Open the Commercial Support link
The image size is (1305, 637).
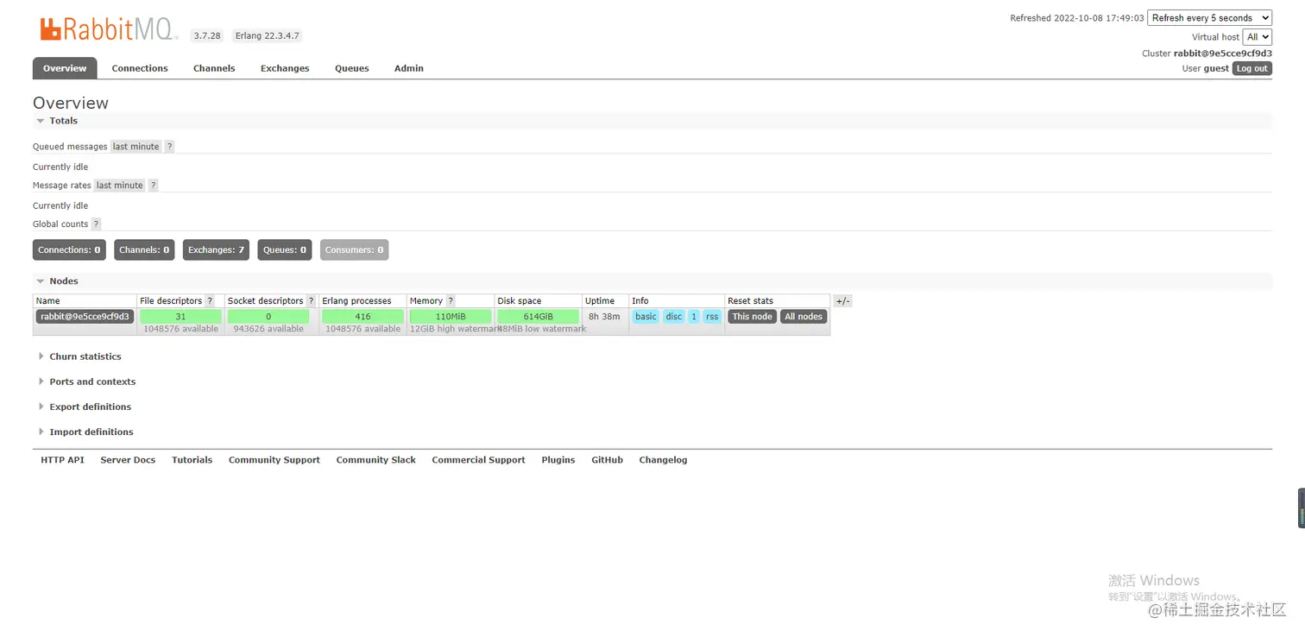pyautogui.click(x=478, y=460)
